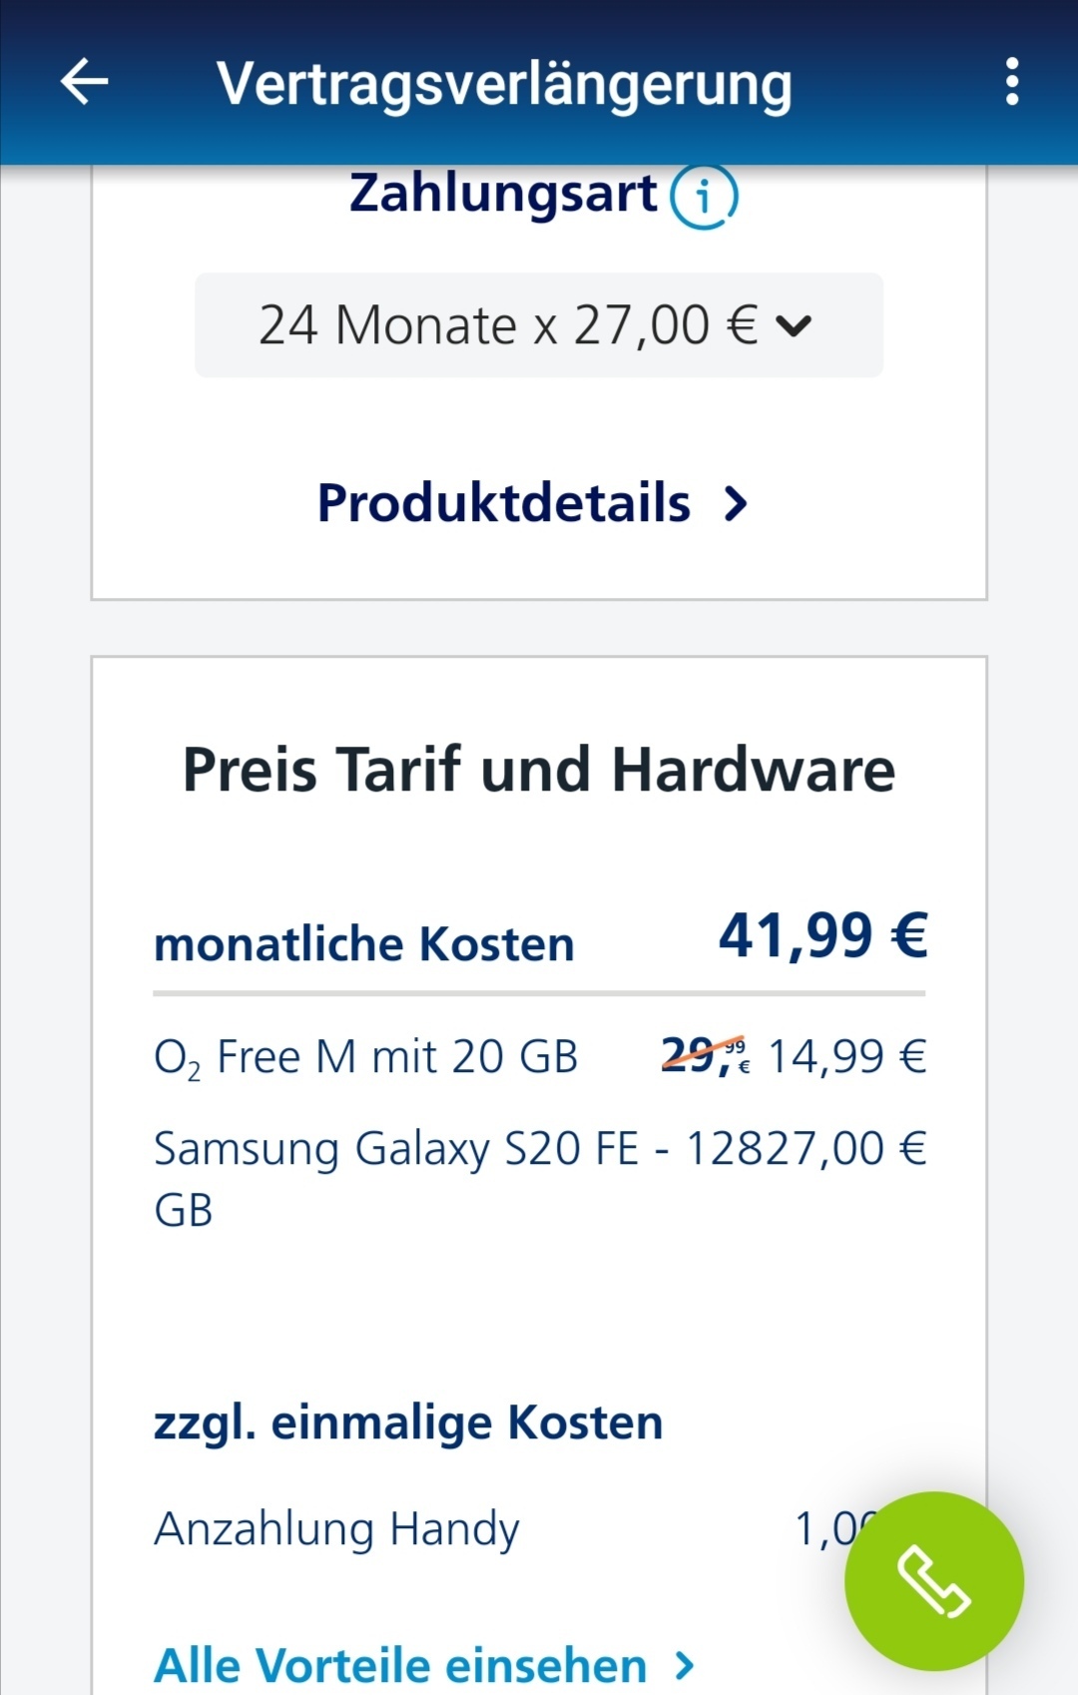Open the three-dot overflow menu
The width and height of the screenshot is (1078, 1695).
[x=1012, y=82]
